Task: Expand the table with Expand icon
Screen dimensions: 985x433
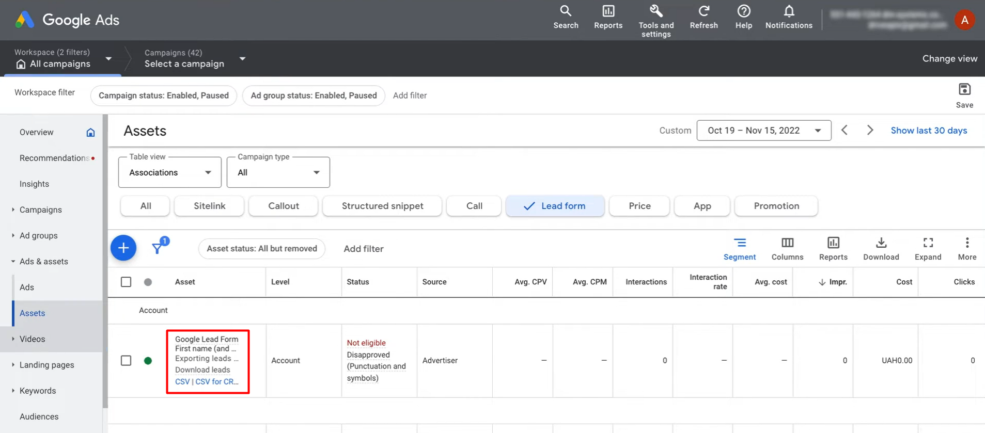Action: 928,248
